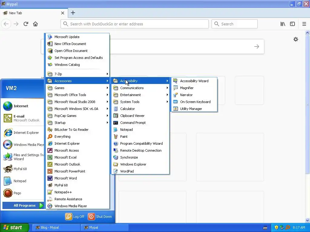
Task: Open E-mail Microsoft Outlook entry
Action: (x=23, y=118)
